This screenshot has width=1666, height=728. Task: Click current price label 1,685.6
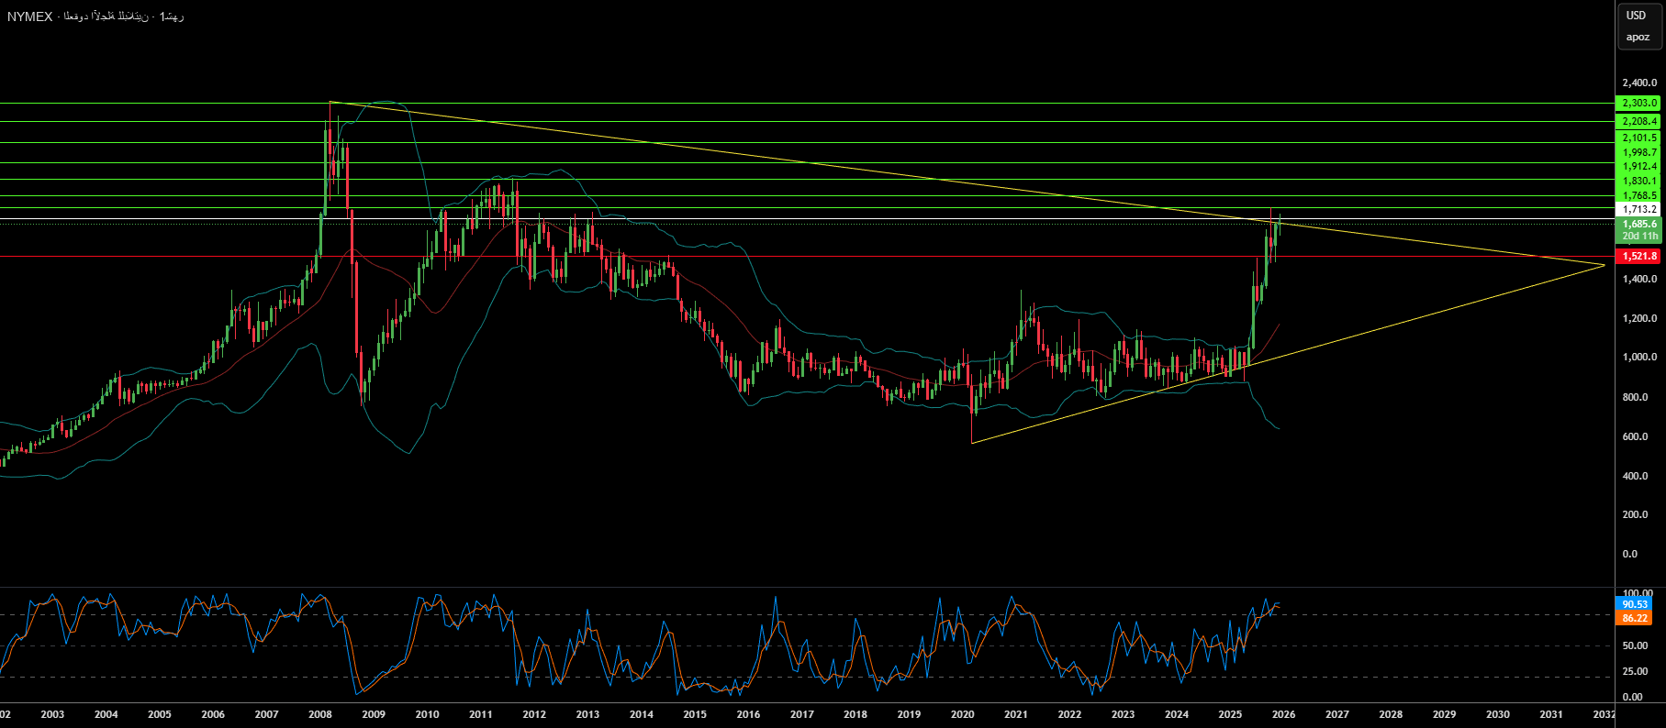(1639, 225)
